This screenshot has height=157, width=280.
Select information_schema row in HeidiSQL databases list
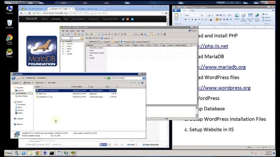point(96,48)
